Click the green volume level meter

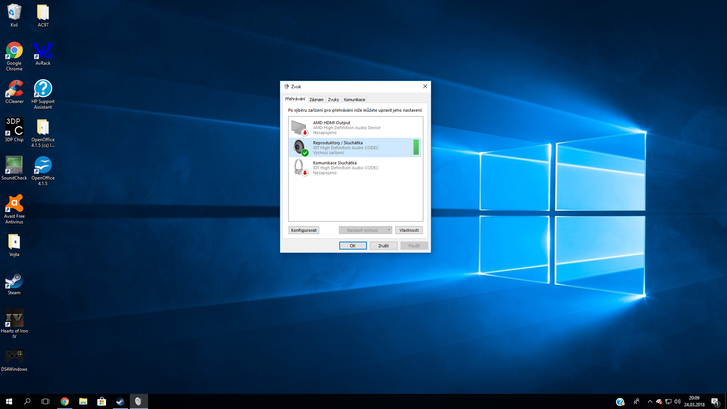point(416,147)
